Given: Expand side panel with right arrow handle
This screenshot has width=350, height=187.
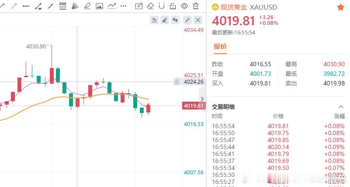Looking at the screenshot, I should point(202,99).
